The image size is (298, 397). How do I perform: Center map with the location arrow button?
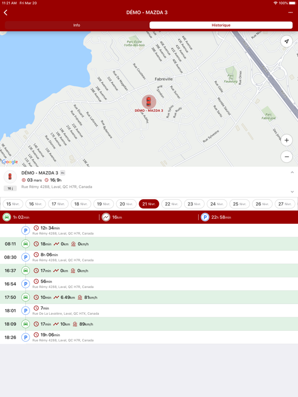click(287, 41)
